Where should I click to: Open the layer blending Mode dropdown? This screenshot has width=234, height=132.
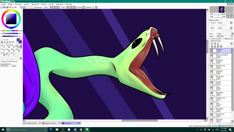[x=225, y=34]
